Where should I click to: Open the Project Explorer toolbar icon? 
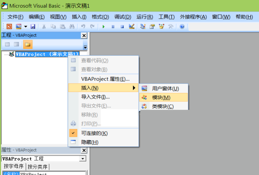(x=143, y=26)
